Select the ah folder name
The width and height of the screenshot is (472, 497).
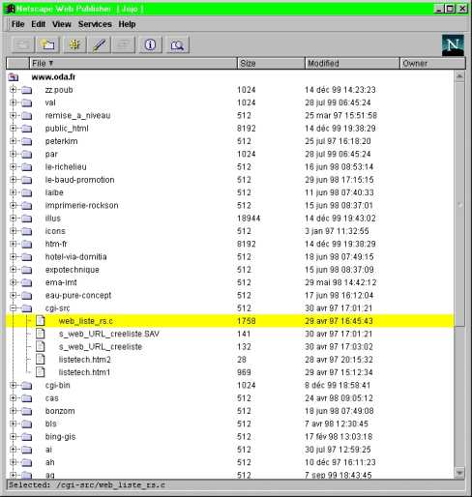coord(49,462)
